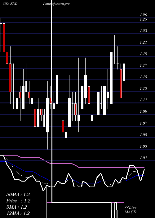Click the 1.01 price axis label
The height and width of the screenshot is (218, 155).
pyautogui.click(x=143, y=158)
